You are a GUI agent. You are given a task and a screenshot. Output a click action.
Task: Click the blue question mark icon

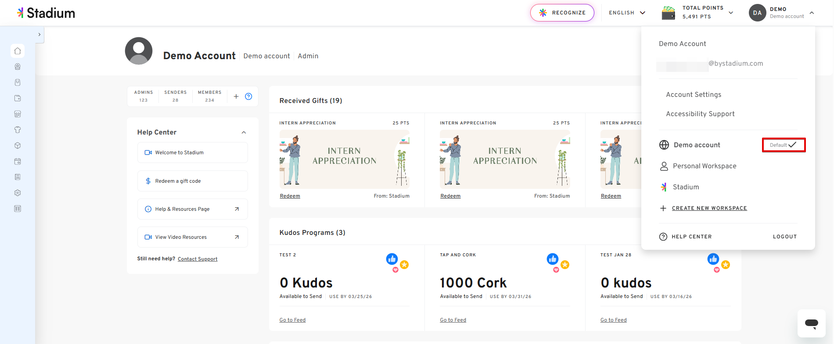click(x=248, y=96)
